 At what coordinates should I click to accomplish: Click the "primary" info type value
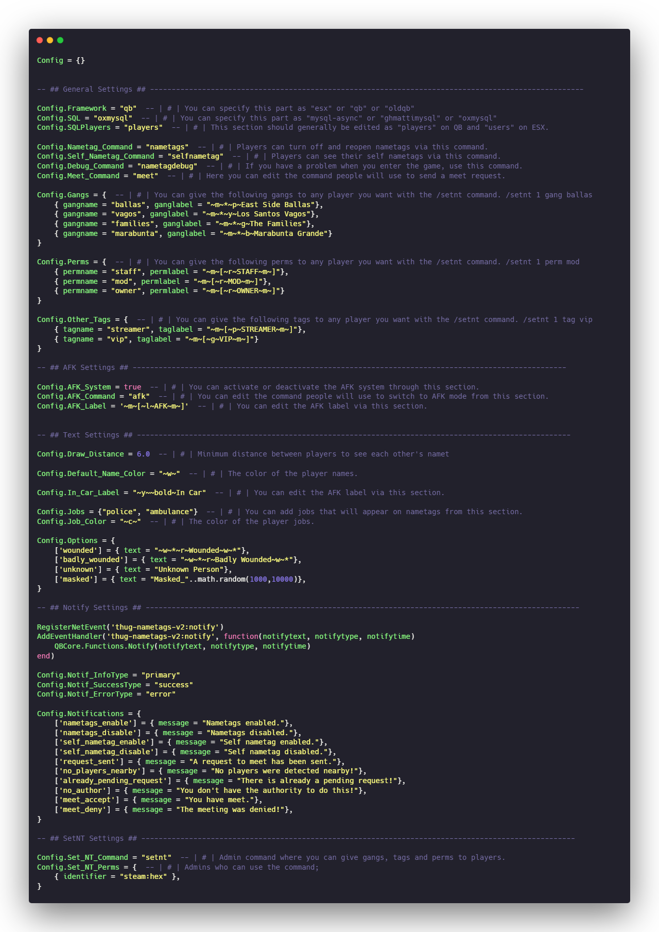pos(161,675)
